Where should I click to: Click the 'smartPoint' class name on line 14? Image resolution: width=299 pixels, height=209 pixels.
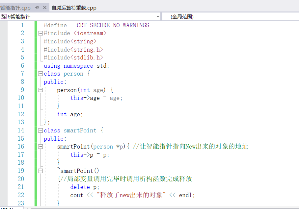80,130
